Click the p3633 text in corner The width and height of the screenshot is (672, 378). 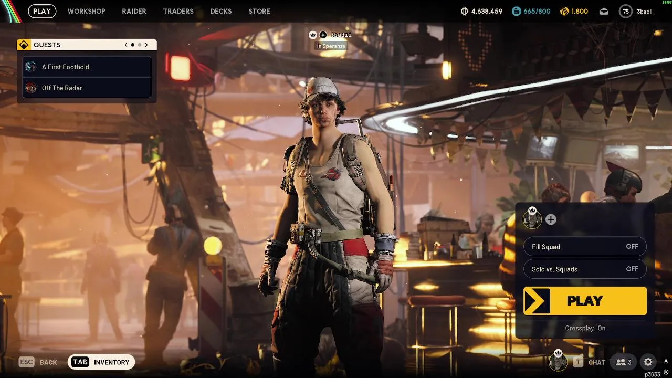tap(653, 374)
